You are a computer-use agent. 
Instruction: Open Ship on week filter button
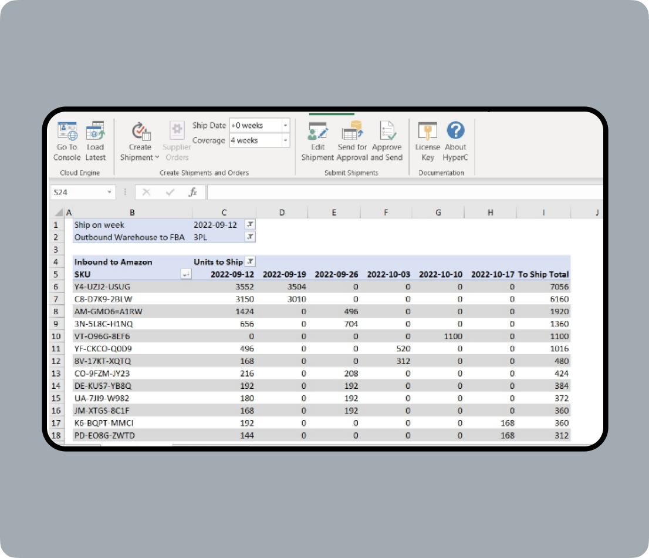[250, 225]
